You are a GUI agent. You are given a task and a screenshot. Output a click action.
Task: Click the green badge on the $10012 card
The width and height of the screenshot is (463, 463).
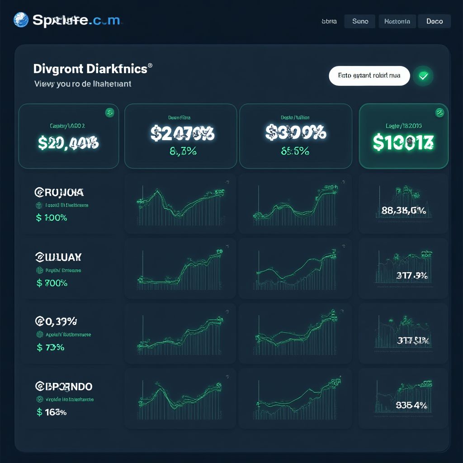pyautogui.click(x=438, y=113)
